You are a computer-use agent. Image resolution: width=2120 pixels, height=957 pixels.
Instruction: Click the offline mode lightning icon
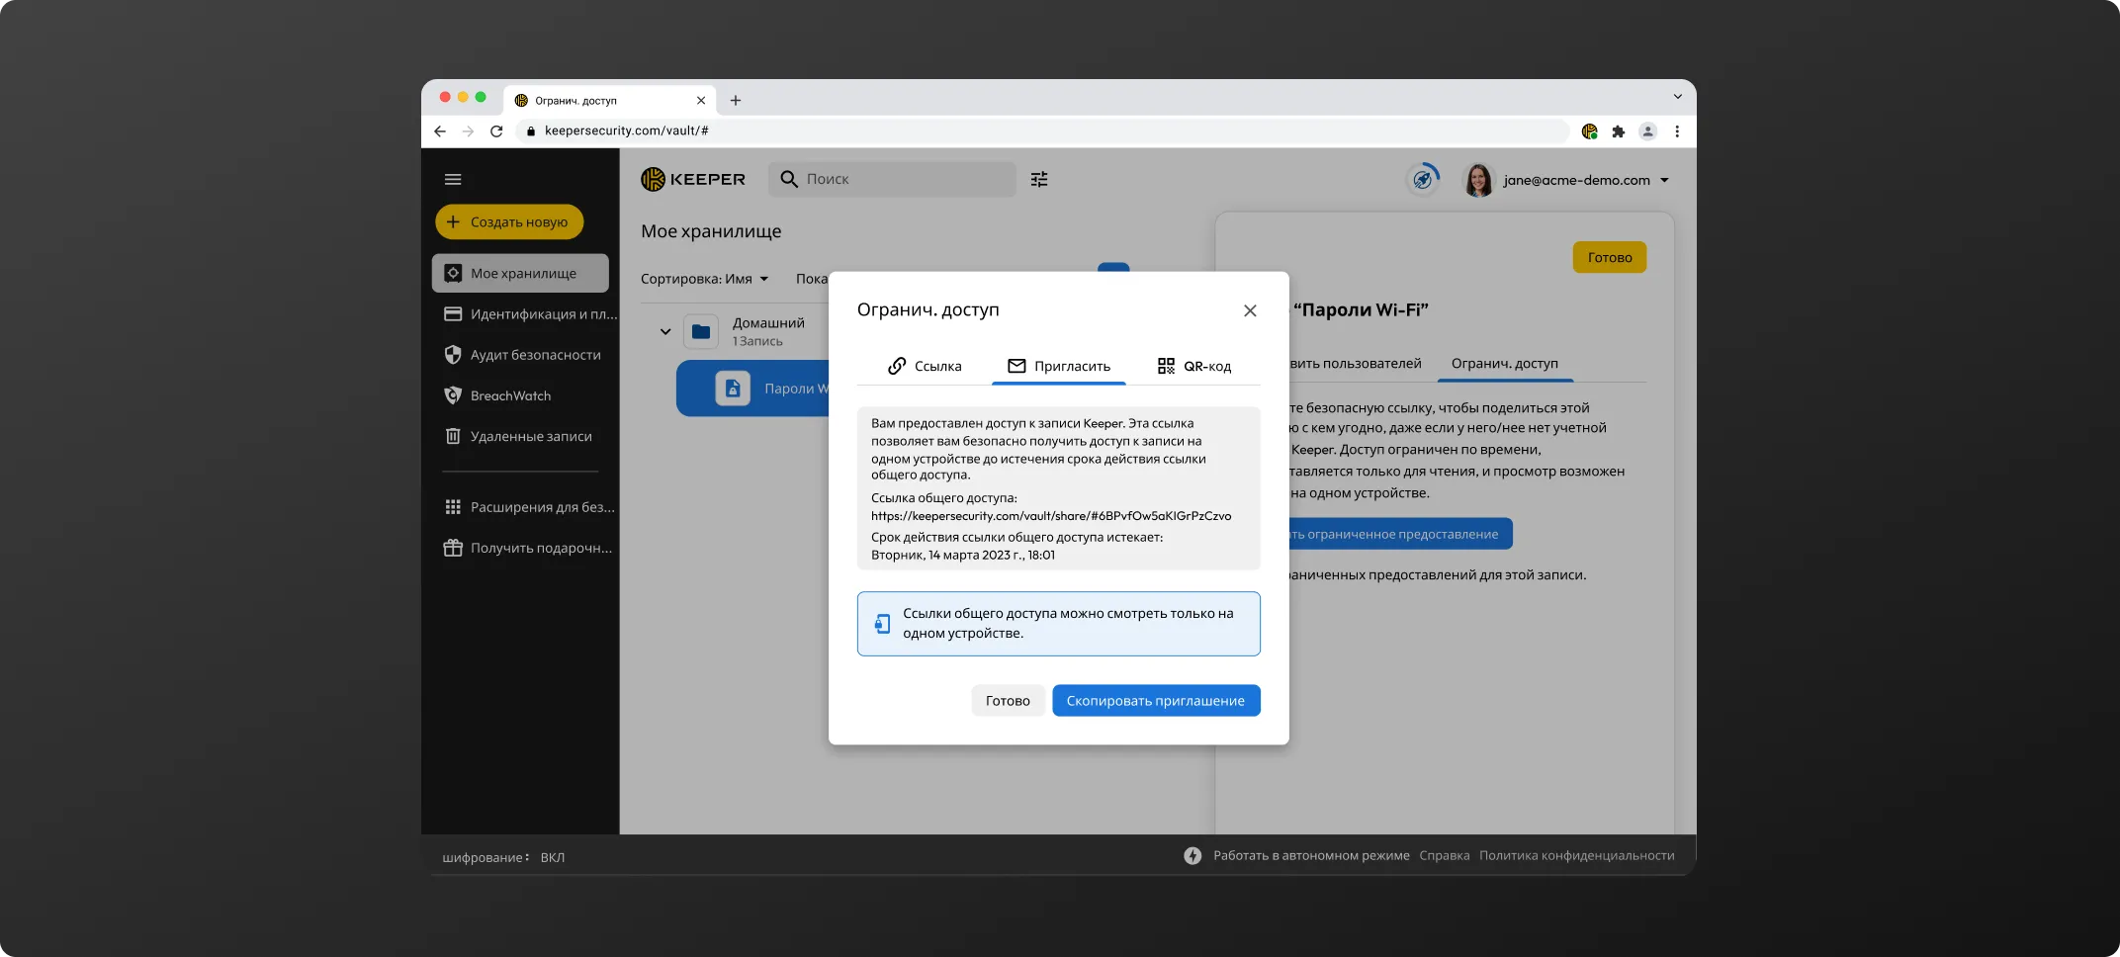[1192, 856]
